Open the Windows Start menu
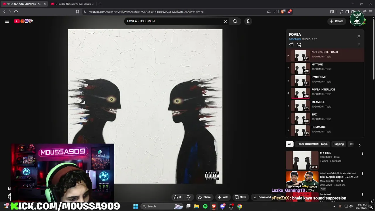 coord(136,206)
